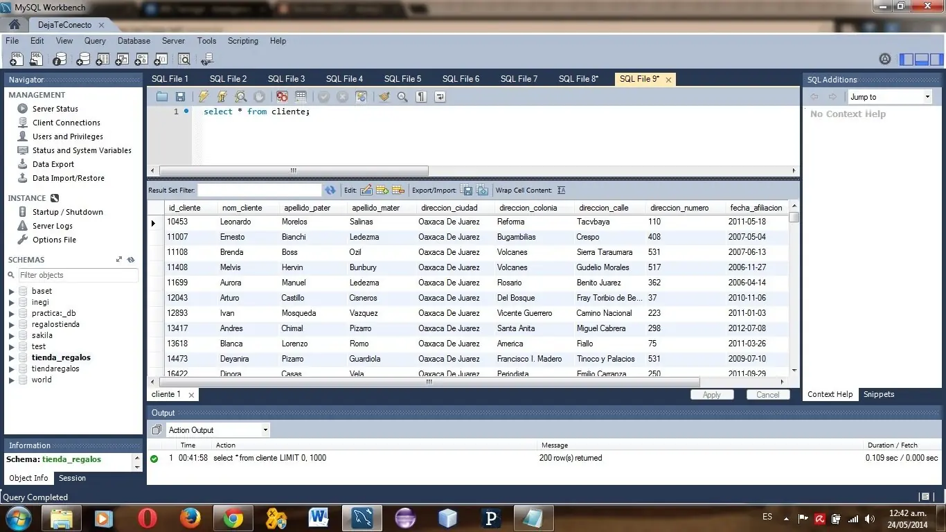Toggle invisible characters display with pilcrow icon
The width and height of the screenshot is (946, 532).
coord(421,96)
